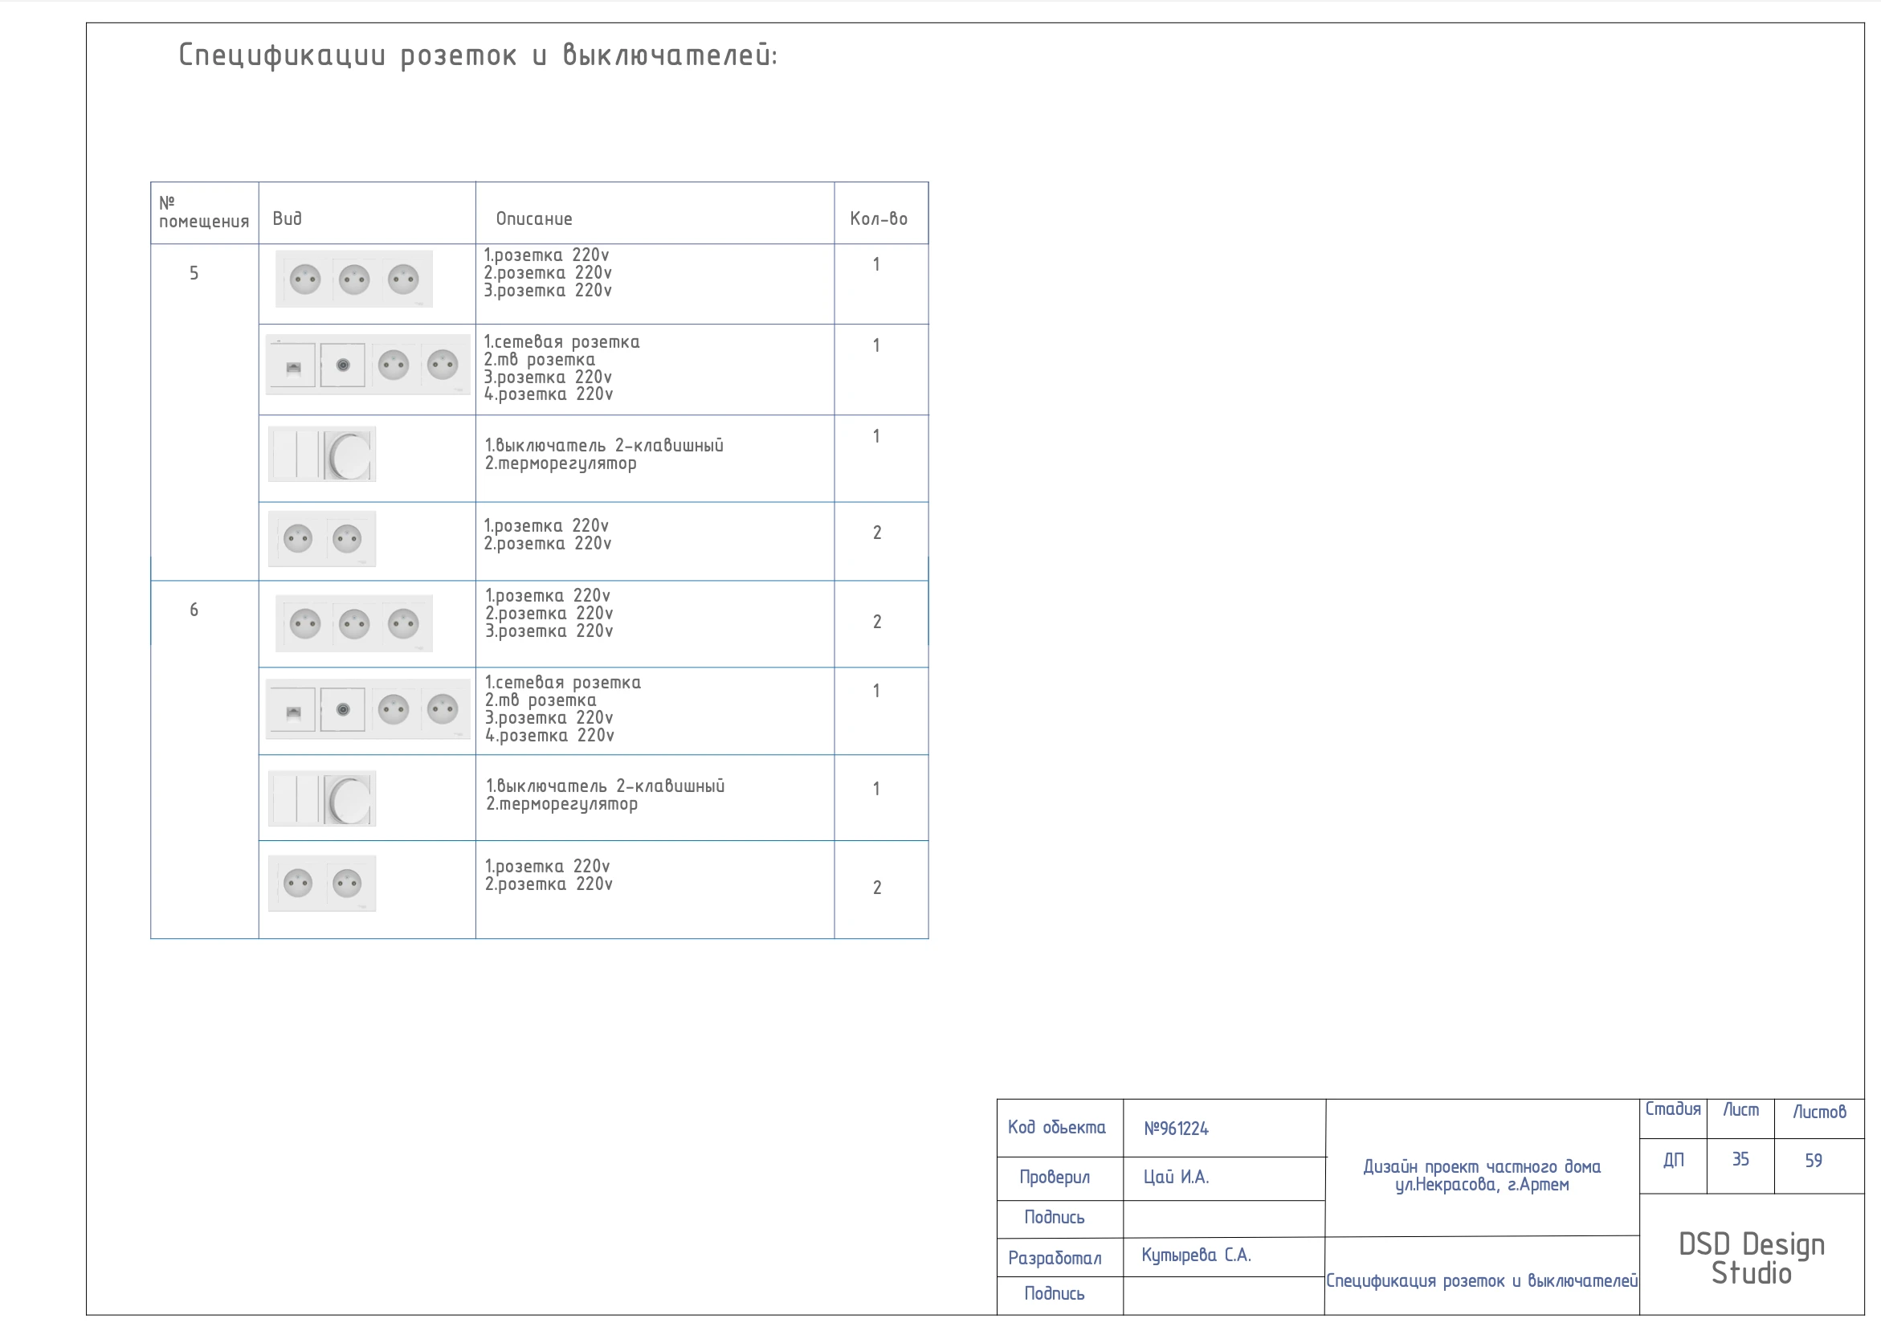Image resolution: width=1881 pixels, height=1327 pixels.
Task: Click the 'DSD Design Studio' logo text
Action: pyautogui.click(x=1752, y=1258)
